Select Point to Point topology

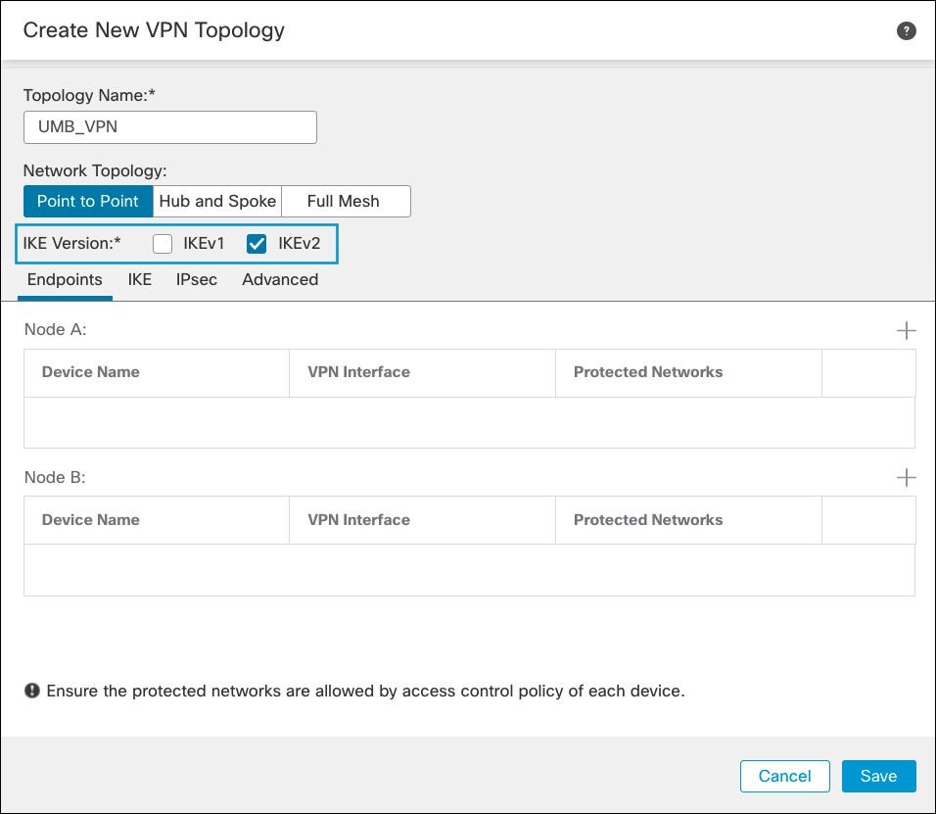click(x=87, y=201)
